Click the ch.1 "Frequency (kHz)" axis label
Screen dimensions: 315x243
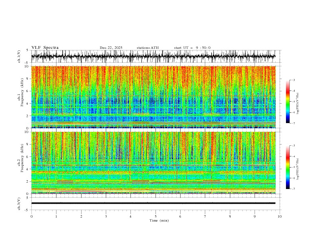pyautogui.click(x=22, y=92)
